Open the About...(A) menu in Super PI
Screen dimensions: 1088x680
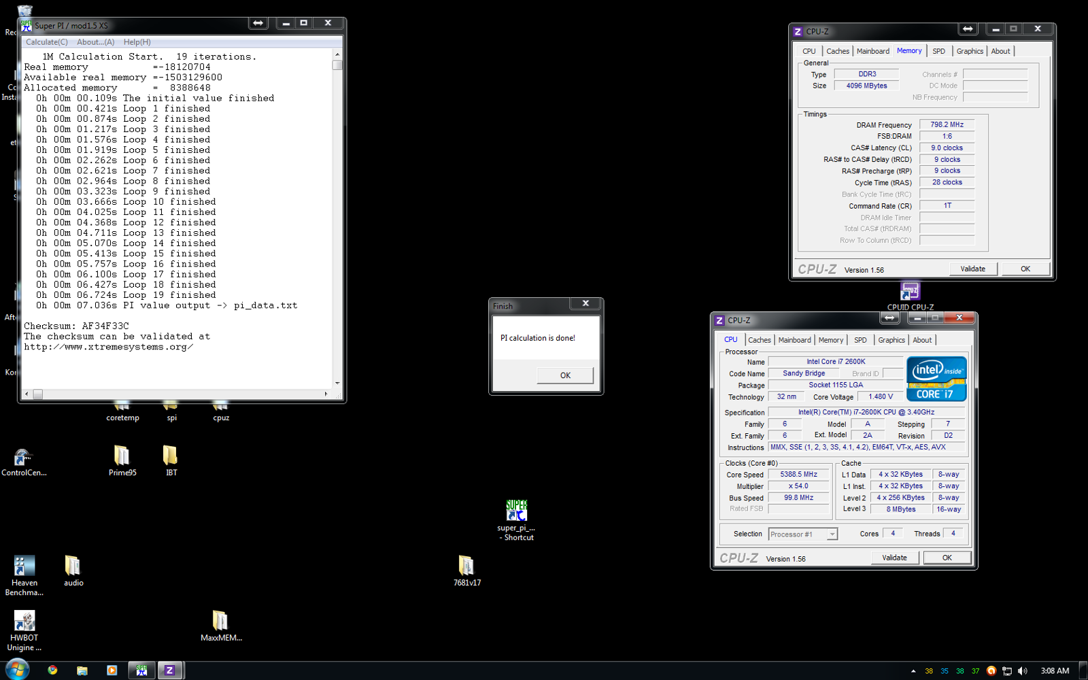coord(96,42)
